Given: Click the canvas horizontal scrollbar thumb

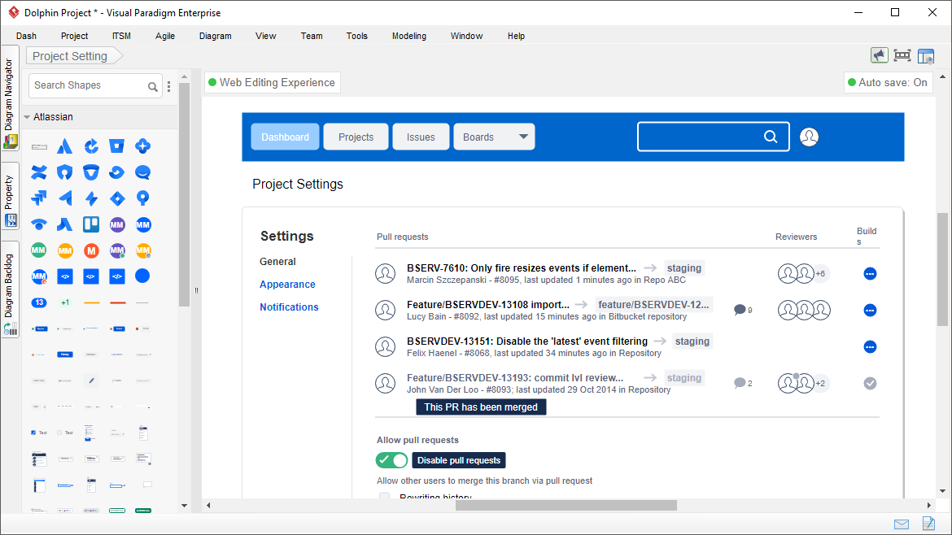Looking at the screenshot, I should (566, 505).
